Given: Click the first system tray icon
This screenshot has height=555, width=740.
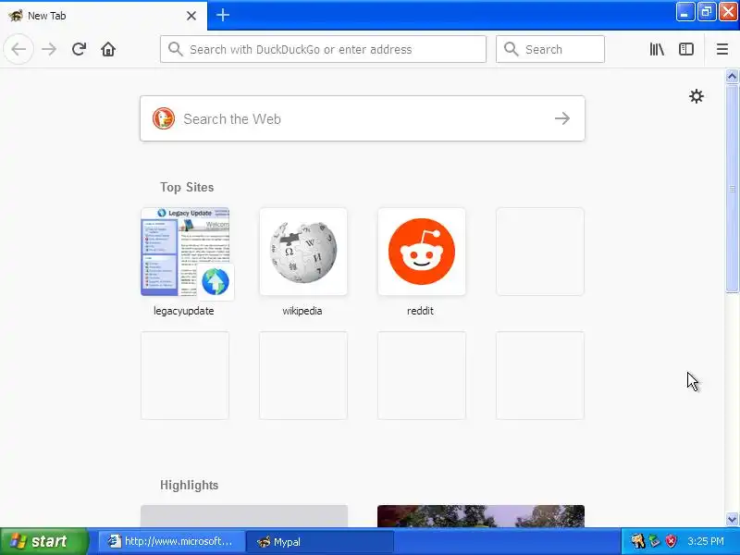Looking at the screenshot, I should pyautogui.click(x=637, y=541).
